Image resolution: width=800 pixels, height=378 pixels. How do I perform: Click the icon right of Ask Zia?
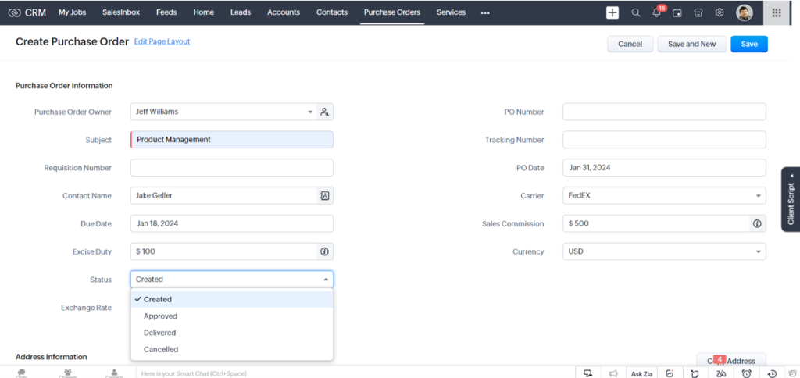(670, 373)
